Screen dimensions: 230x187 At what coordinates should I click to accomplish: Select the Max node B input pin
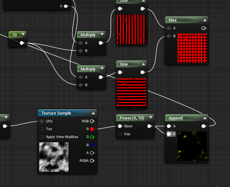coord(169,36)
